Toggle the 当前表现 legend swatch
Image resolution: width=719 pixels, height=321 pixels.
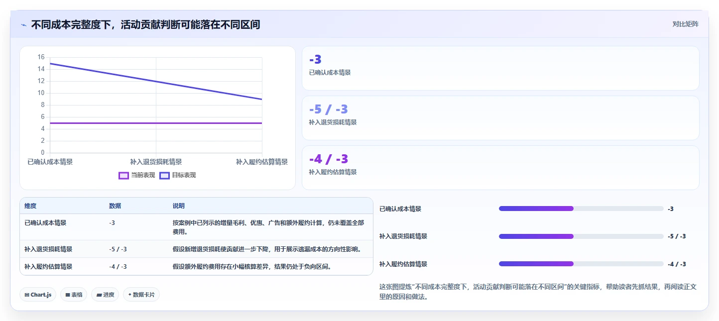[124, 175]
